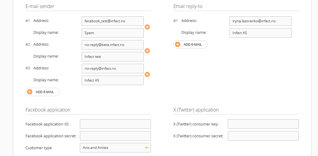Click the Facebook application secret field

coord(115,136)
